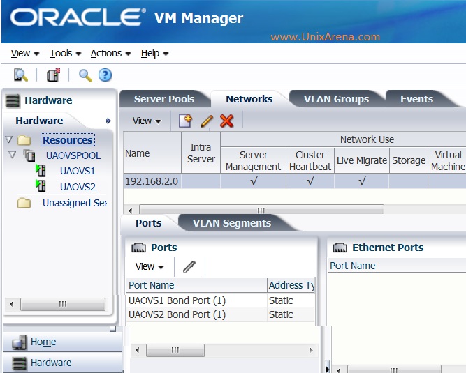Click the grey pencil Edit Port icon
The width and height of the screenshot is (466, 373).
click(189, 266)
